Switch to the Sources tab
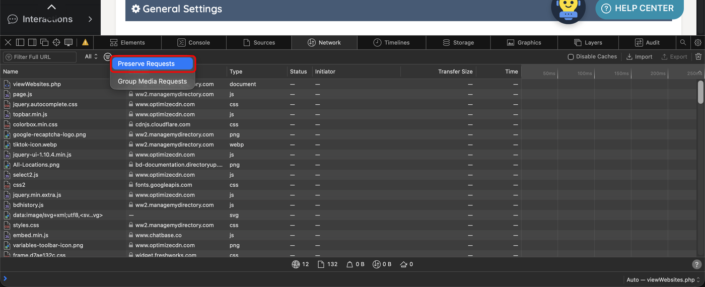This screenshot has width=705, height=287. 259,42
